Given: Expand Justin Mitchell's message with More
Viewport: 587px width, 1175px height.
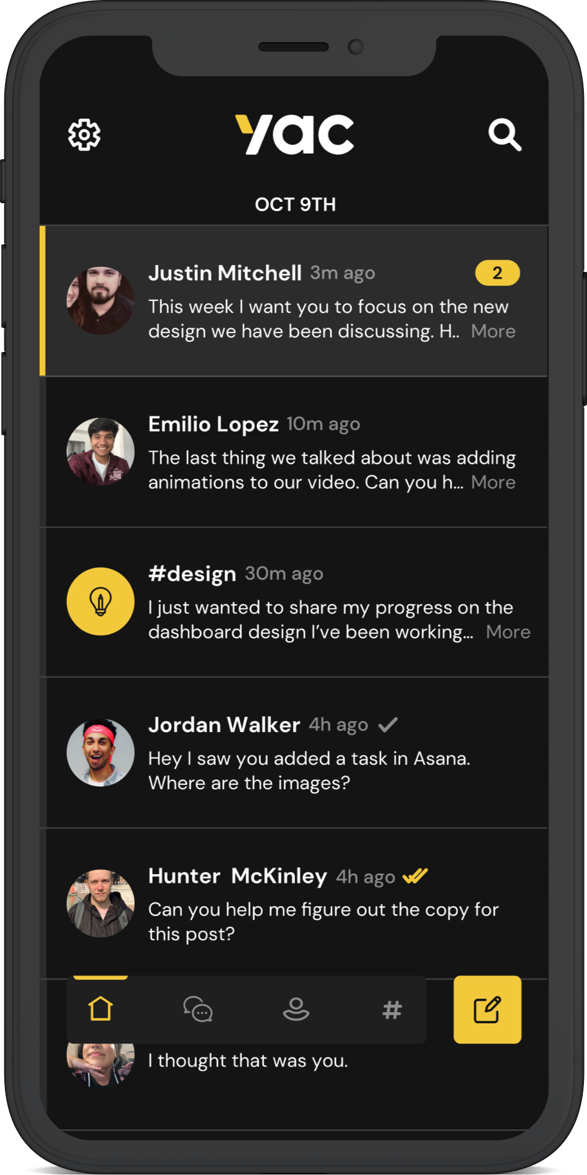Looking at the screenshot, I should (x=493, y=331).
